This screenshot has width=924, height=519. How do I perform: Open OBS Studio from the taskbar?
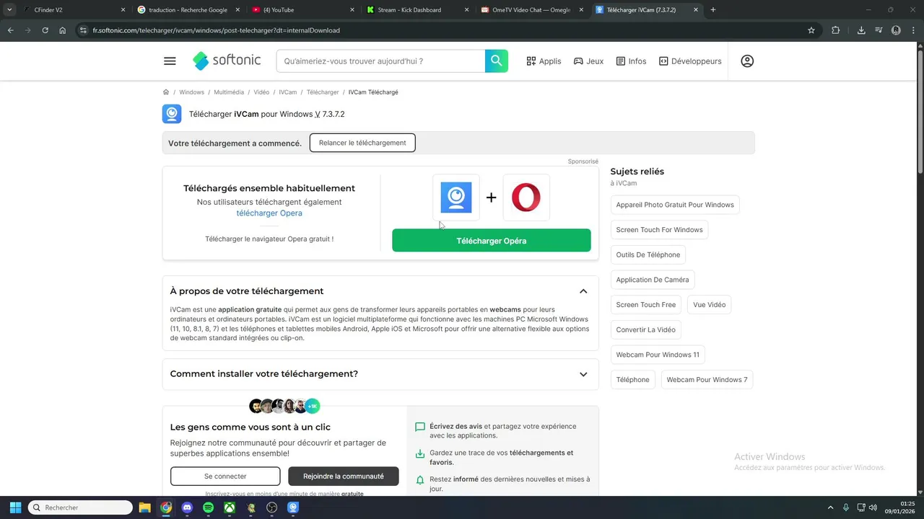pyautogui.click(x=272, y=507)
